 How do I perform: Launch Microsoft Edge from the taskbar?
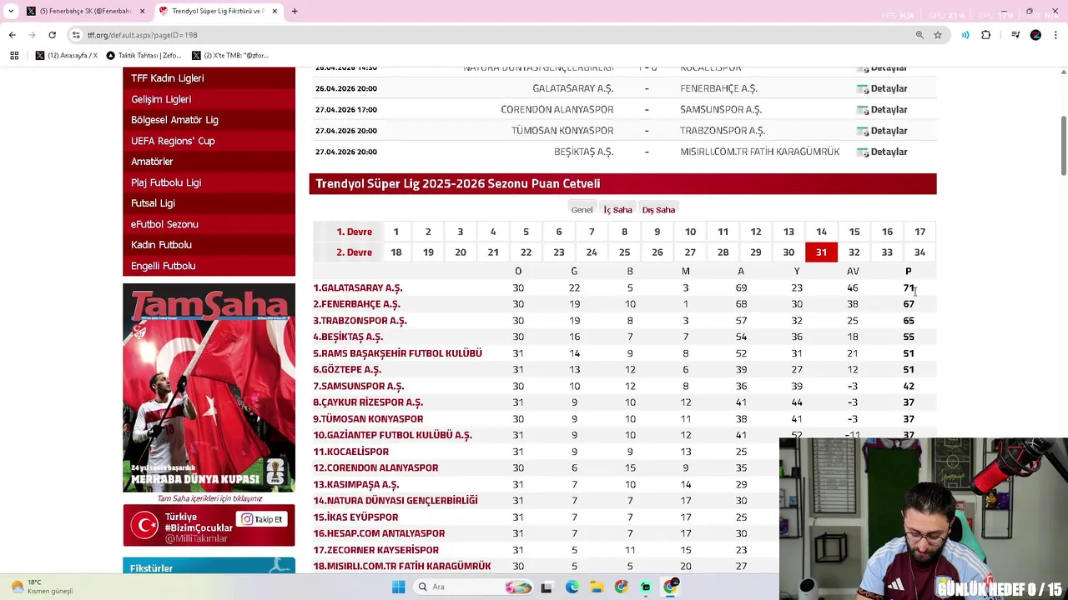tap(572, 587)
